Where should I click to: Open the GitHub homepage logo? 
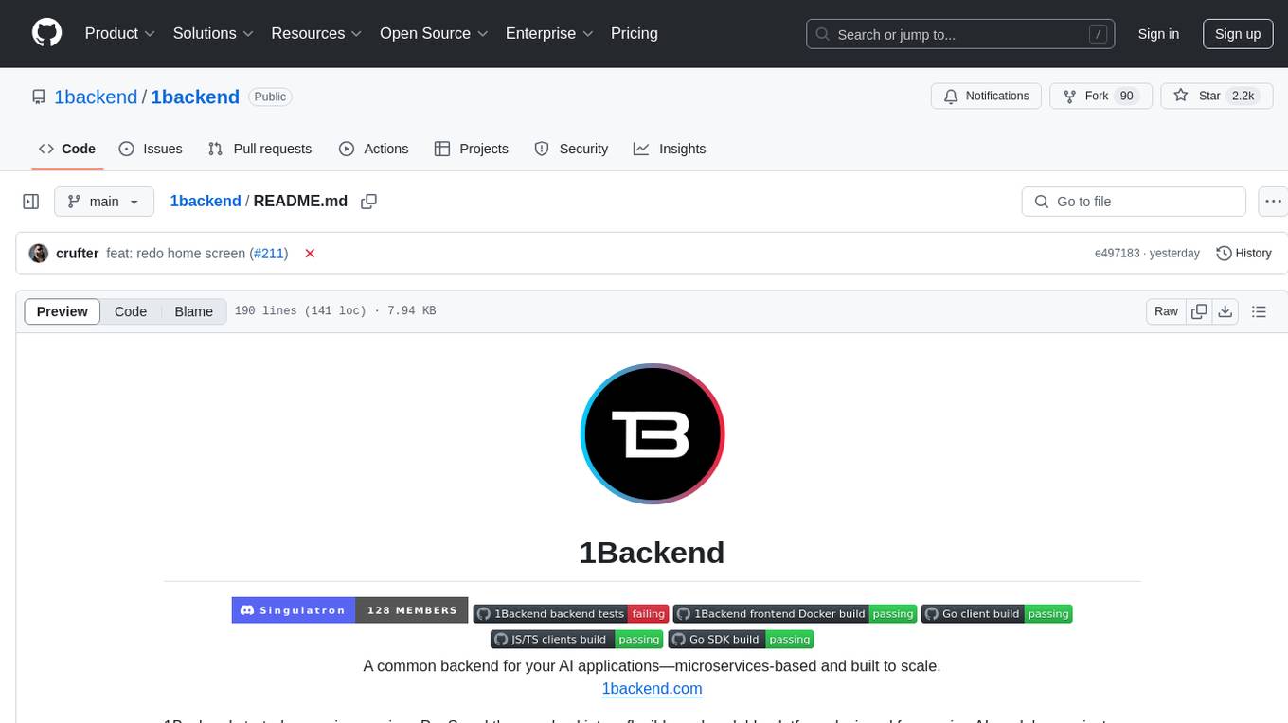coord(46,33)
